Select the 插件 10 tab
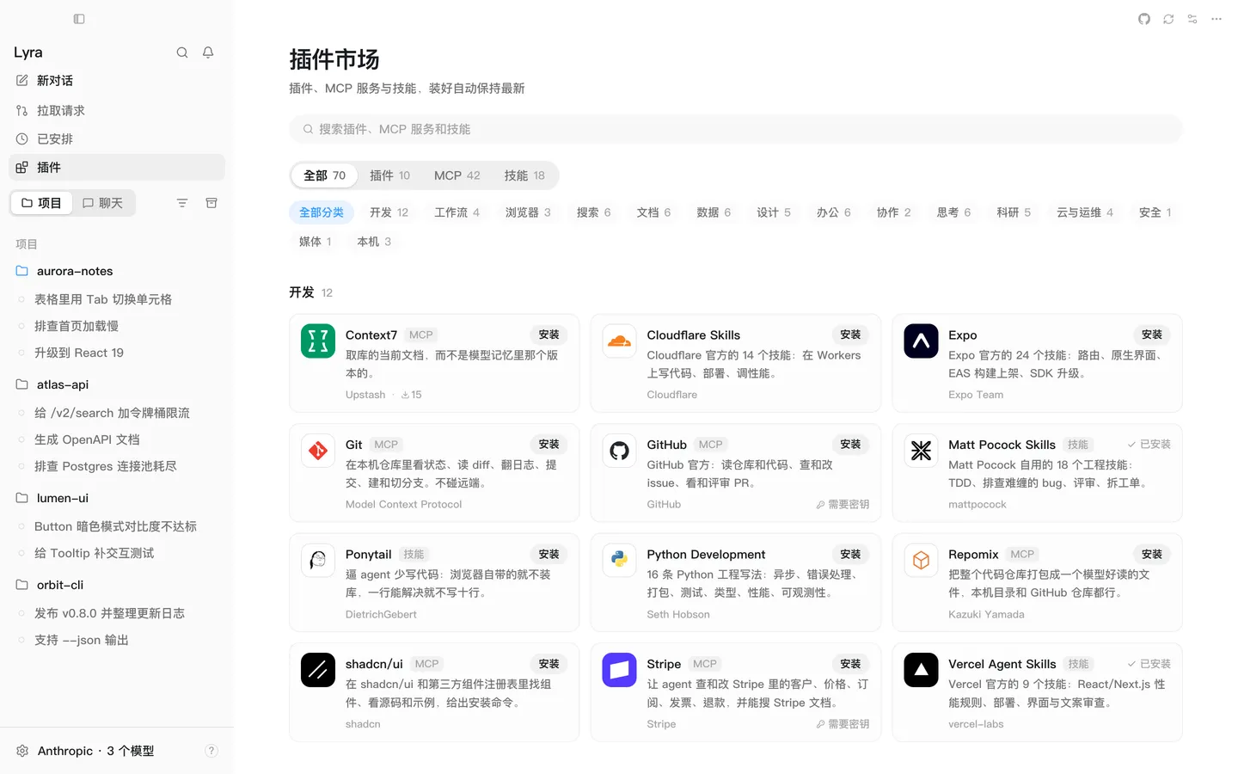The image size is (1238, 774). (389, 175)
